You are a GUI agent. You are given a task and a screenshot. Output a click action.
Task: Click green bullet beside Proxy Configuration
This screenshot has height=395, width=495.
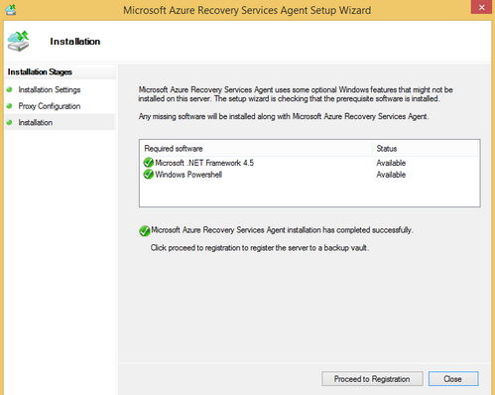(x=10, y=106)
